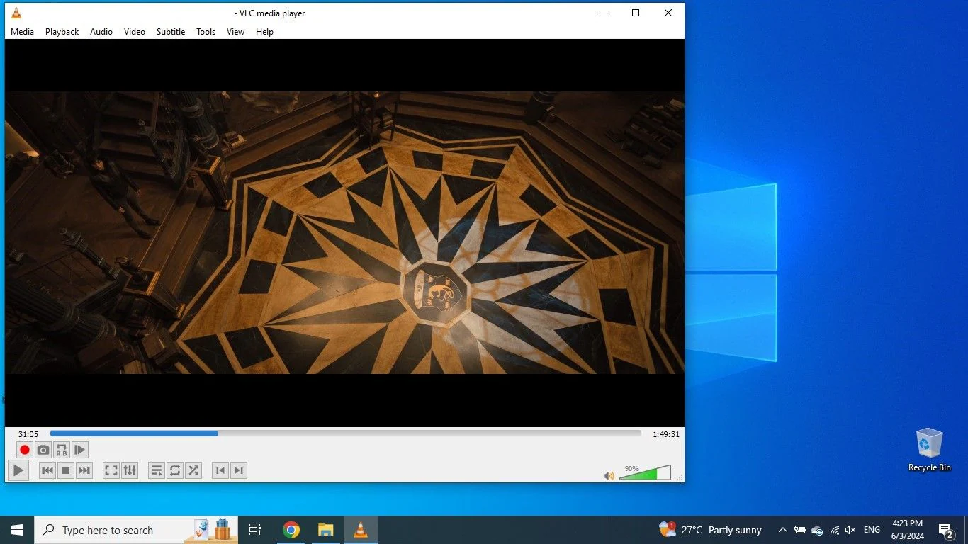The width and height of the screenshot is (968, 544).
Task: Open the Wi-Fi network tray icon
Action: (x=835, y=530)
